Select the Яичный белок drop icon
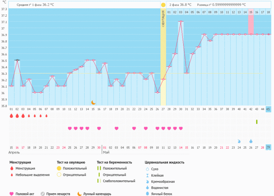Image resolution: width=274 pixels, height=196 pixels. [147, 194]
